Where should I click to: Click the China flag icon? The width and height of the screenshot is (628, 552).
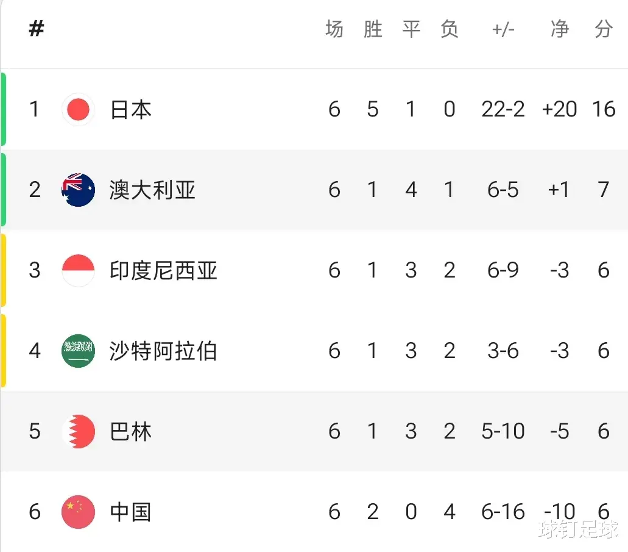coord(78,512)
